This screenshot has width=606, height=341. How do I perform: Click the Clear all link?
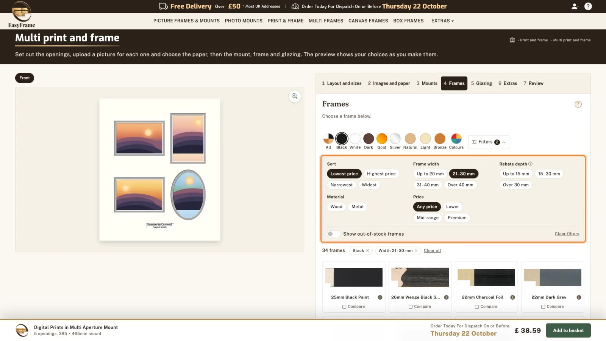[432, 251]
